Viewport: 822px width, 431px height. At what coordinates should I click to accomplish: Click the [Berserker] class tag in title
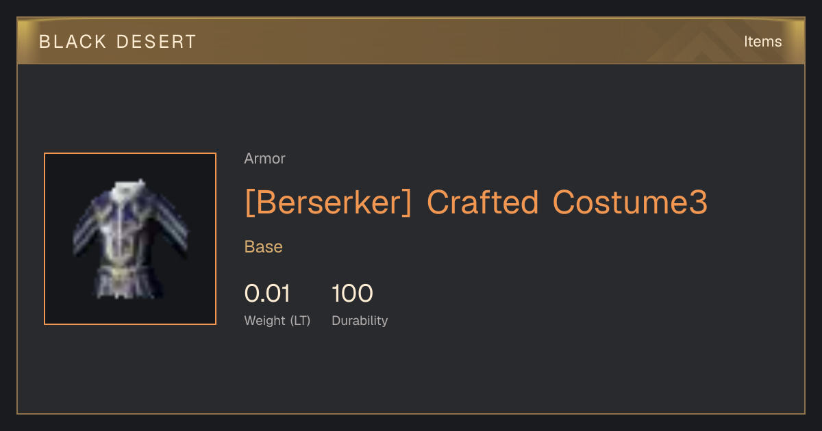[x=329, y=203]
